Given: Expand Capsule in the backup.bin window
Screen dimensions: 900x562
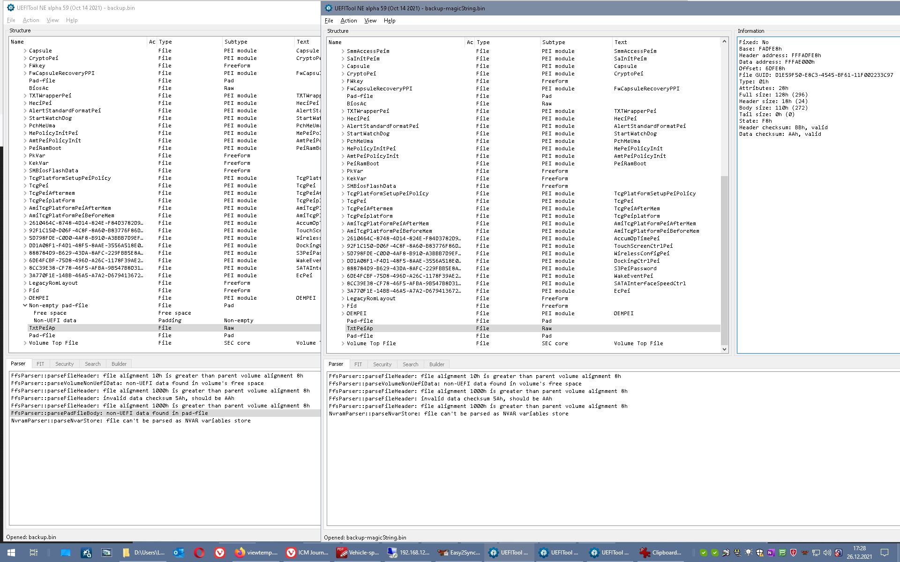Looking at the screenshot, I should [x=25, y=51].
